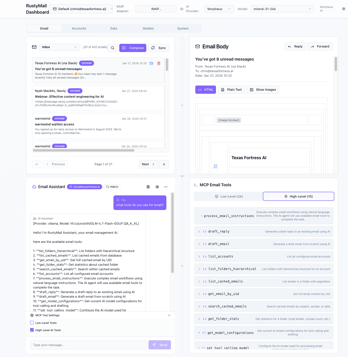Click the Sync button
The height and width of the screenshot is (357, 348).
[158, 48]
